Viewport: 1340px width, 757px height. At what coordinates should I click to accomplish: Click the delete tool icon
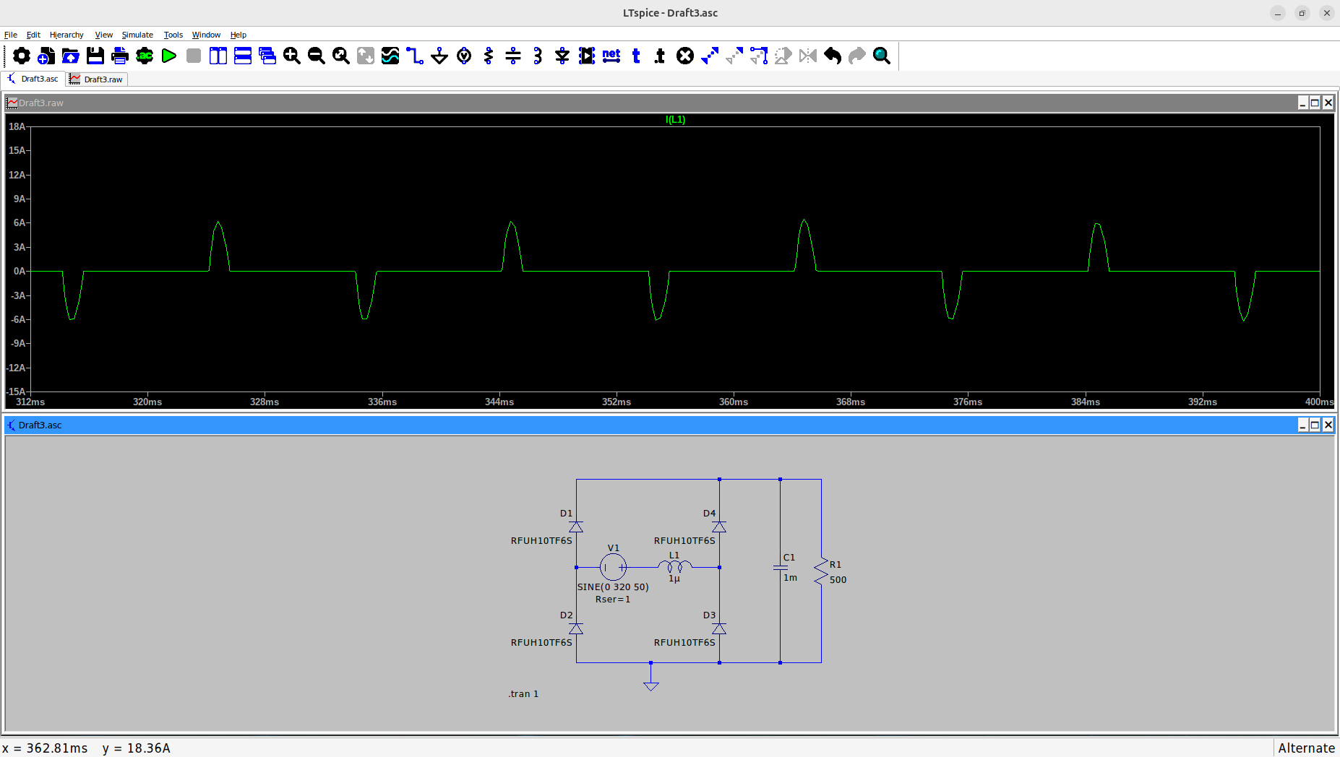685,56
